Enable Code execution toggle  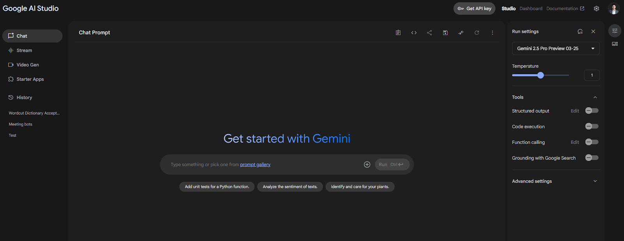pyautogui.click(x=592, y=126)
